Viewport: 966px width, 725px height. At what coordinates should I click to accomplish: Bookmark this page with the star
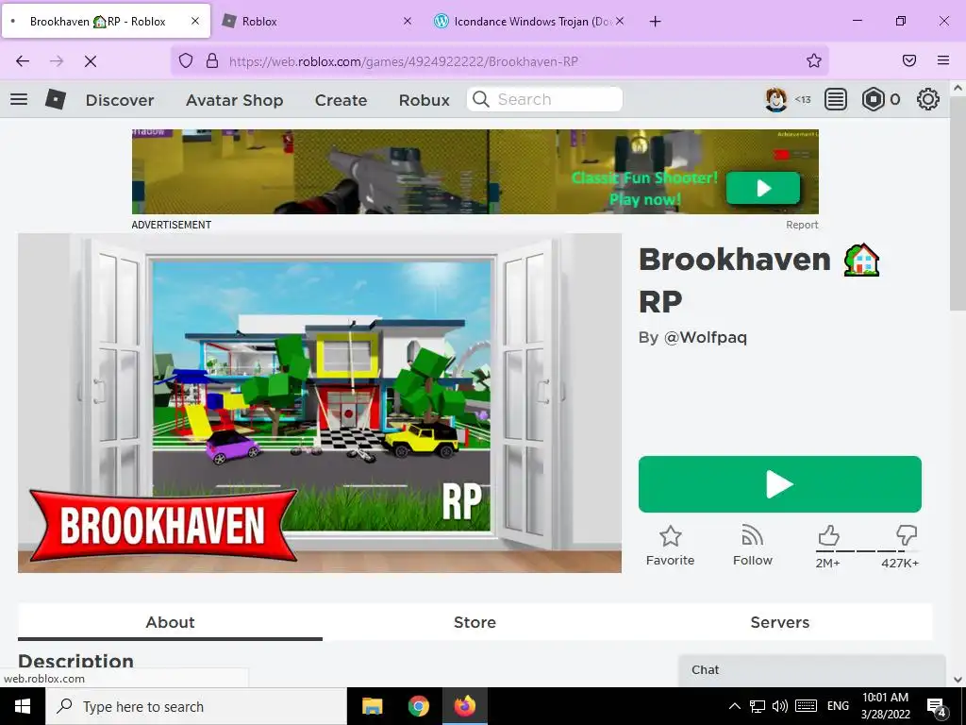(814, 60)
